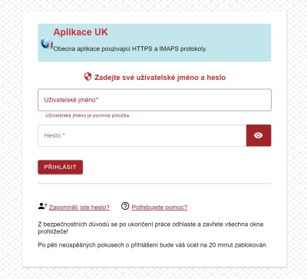Click the red shield icon near the heading
This screenshot has height=279, width=307.
(87, 77)
